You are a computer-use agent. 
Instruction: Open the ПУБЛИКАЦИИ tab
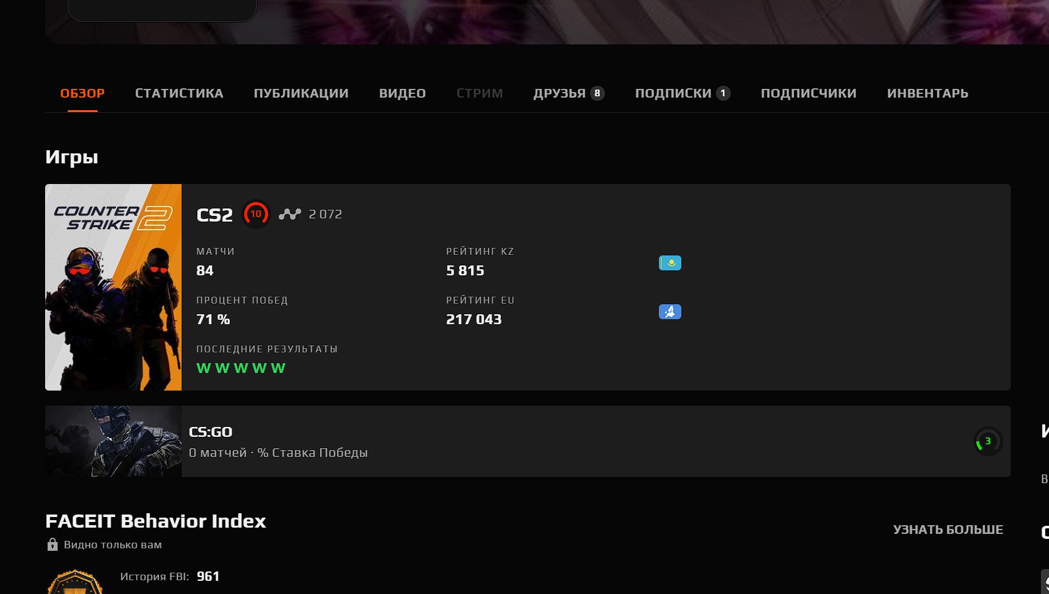coord(301,93)
